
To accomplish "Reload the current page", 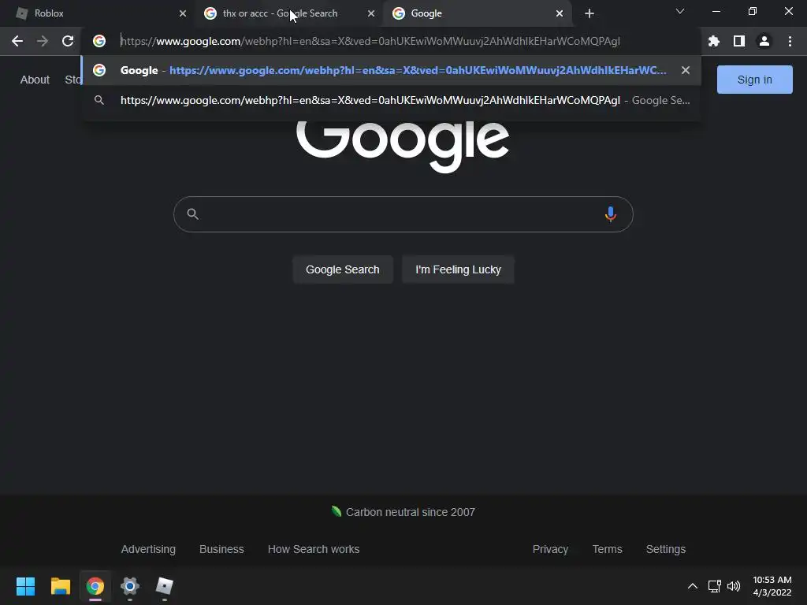I will (68, 41).
